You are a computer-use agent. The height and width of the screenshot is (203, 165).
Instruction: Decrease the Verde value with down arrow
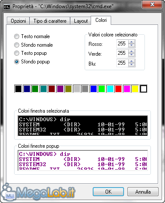tap(132, 55)
